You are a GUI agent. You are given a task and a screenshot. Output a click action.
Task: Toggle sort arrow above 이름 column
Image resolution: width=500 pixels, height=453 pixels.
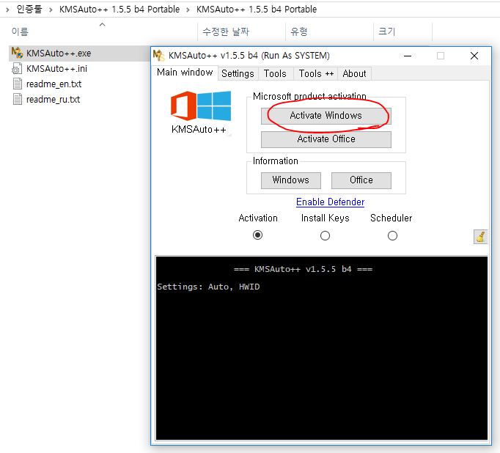[x=103, y=24]
